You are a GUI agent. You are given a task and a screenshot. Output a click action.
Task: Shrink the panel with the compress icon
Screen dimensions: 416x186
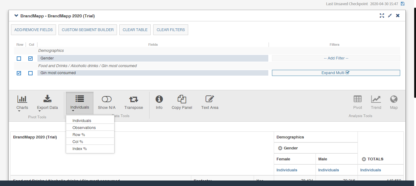coord(390,16)
